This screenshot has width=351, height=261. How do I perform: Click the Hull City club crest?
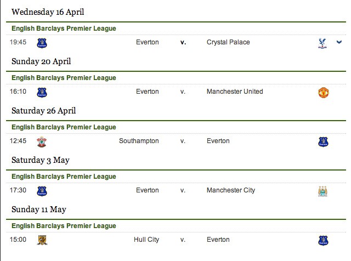42,240
